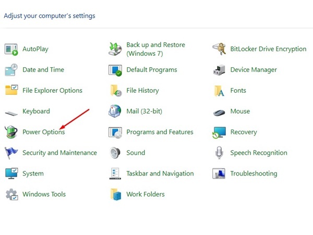Click the Date and Time link

tap(43, 70)
